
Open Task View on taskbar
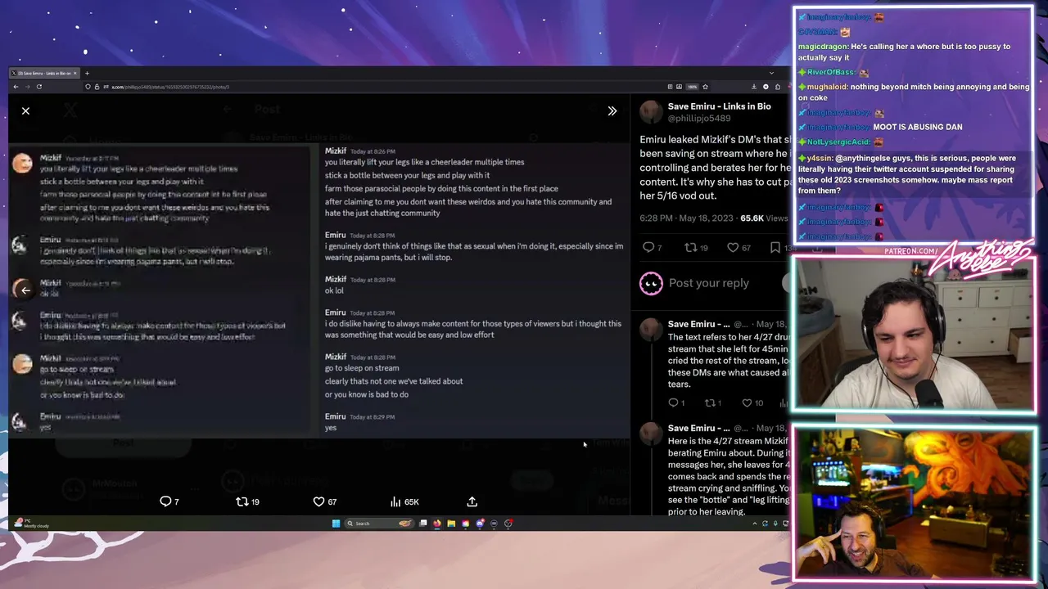(422, 524)
